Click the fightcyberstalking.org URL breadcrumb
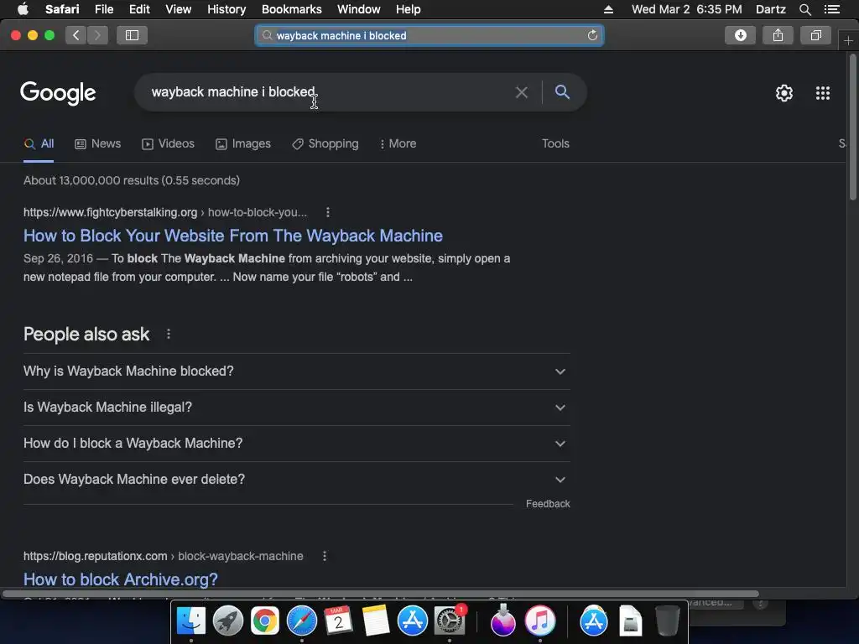This screenshot has height=644, width=859. (x=165, y=212)
